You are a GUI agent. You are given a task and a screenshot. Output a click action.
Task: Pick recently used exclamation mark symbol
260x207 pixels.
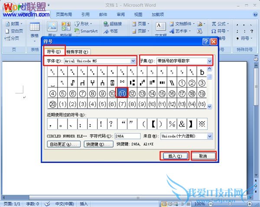tap(102, 123)
